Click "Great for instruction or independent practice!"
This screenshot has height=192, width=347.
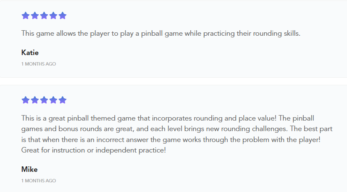click(x=94, y=150)
